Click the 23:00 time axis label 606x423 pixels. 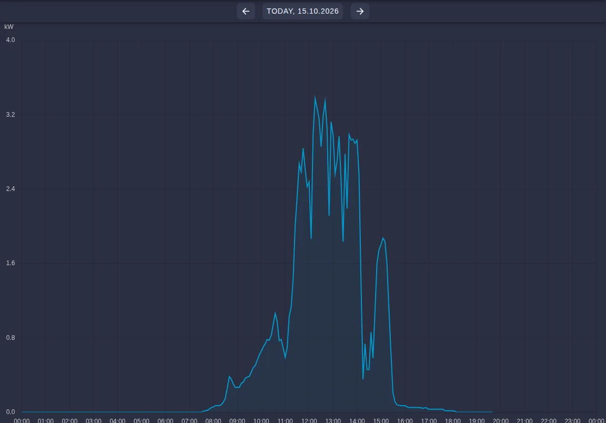pyautogui.click(x=572, y=420)
